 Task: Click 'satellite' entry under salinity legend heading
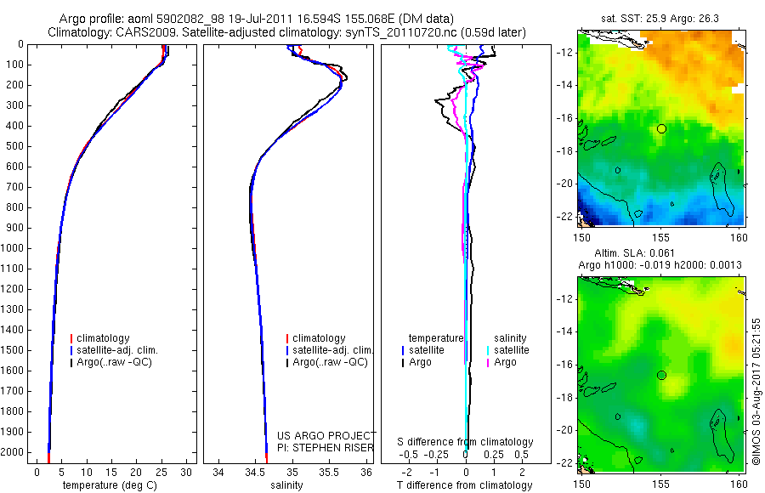pyautogui.click(x=512, y=350)
